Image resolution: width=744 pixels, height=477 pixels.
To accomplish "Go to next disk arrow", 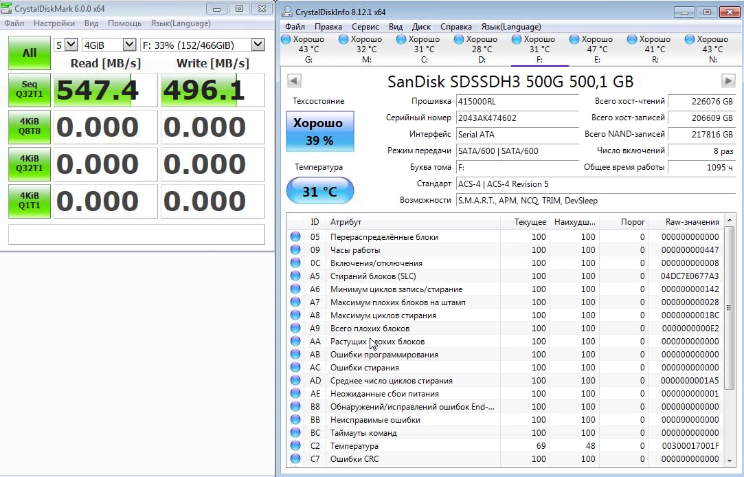I will click(728, 80).
